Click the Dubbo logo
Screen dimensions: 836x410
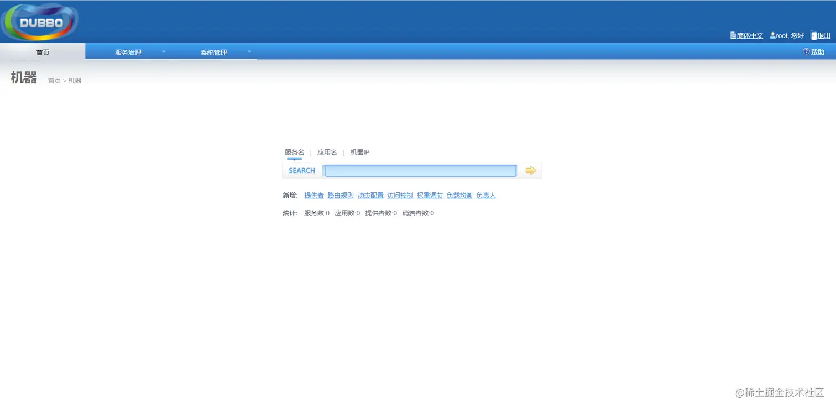pyautogui.click(x=40, y=22)
